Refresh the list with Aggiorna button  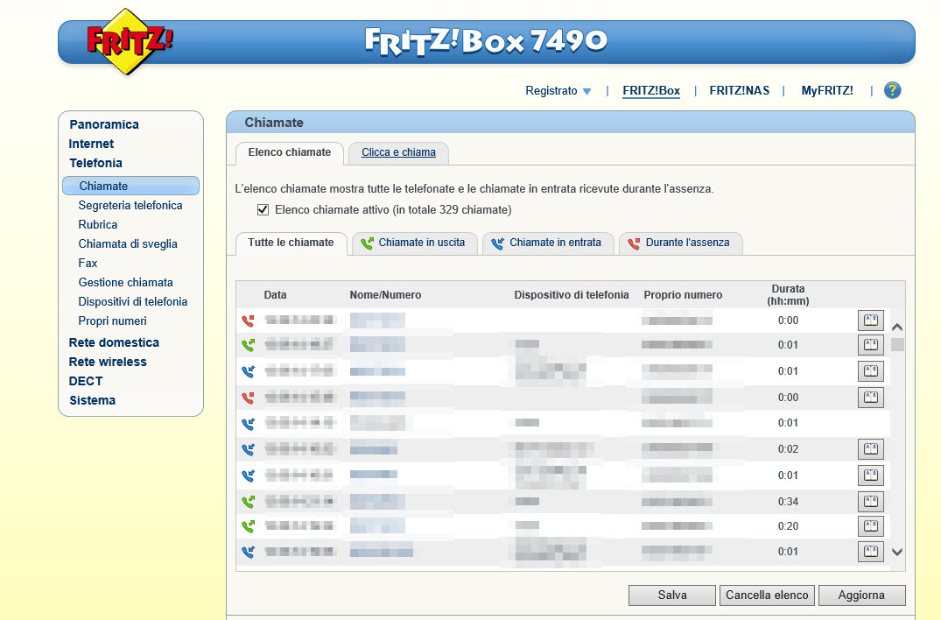click(x=862, y=595)
